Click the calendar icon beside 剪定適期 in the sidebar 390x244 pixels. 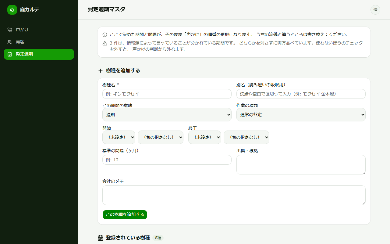point(10,54)
